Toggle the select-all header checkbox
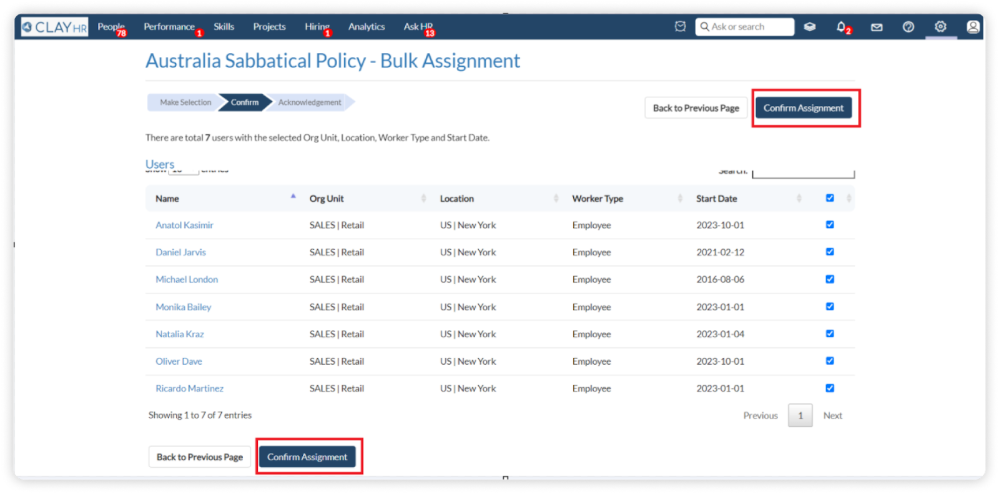 tap(830, 198)
